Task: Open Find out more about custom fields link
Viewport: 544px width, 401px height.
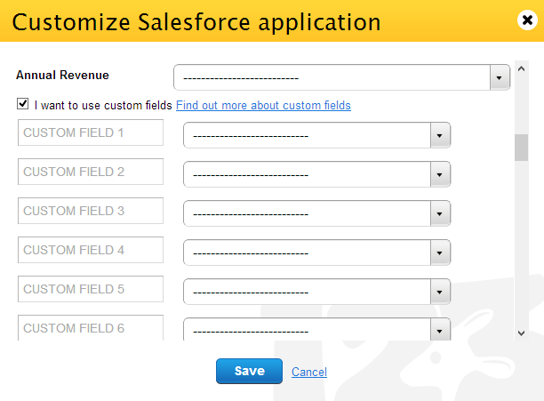Action: [x=263, y=106]
